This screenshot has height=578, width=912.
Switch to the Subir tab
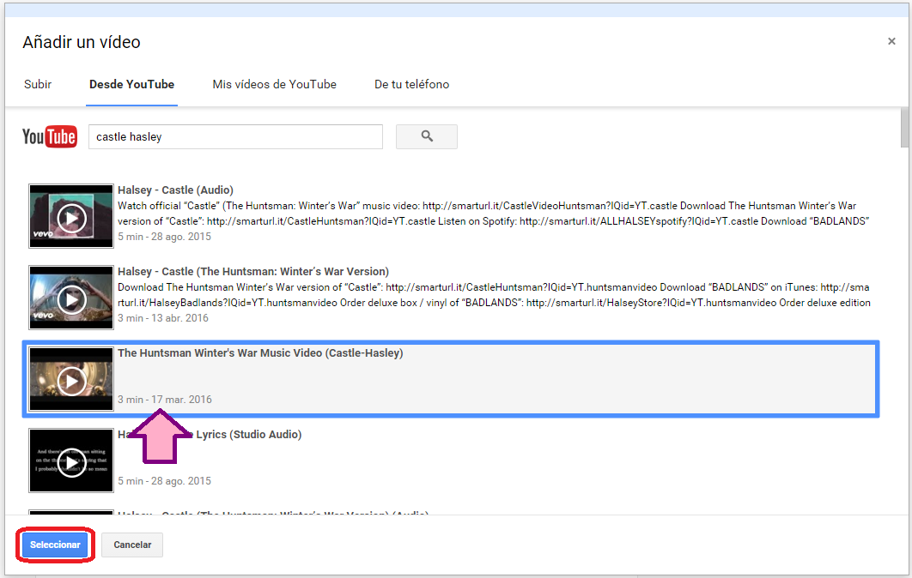click(38, 84)
